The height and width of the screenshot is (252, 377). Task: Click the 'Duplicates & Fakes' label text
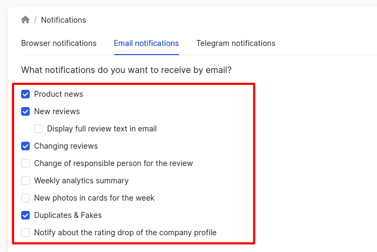68,215
